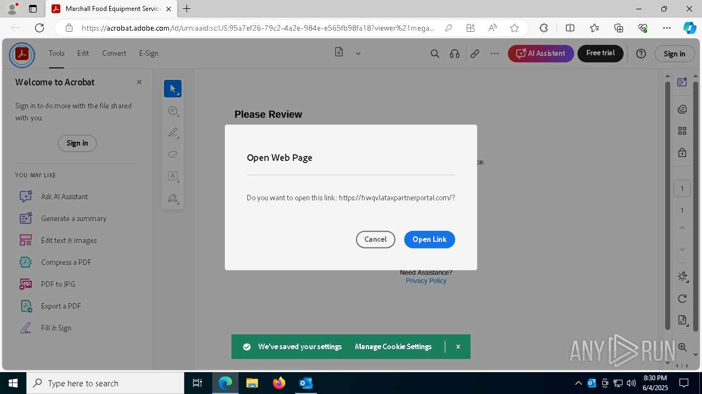This screenshot has width=702, height=394.
Task: Click the Adobe Acrobat home logo
Action: tap(22, 54)
